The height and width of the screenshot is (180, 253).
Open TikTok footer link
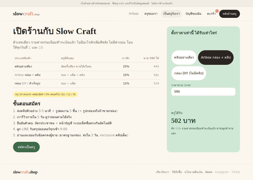tap(236, 172)
